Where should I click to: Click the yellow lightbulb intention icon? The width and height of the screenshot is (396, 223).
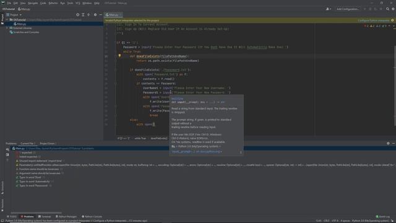click(x=119, y=56)
